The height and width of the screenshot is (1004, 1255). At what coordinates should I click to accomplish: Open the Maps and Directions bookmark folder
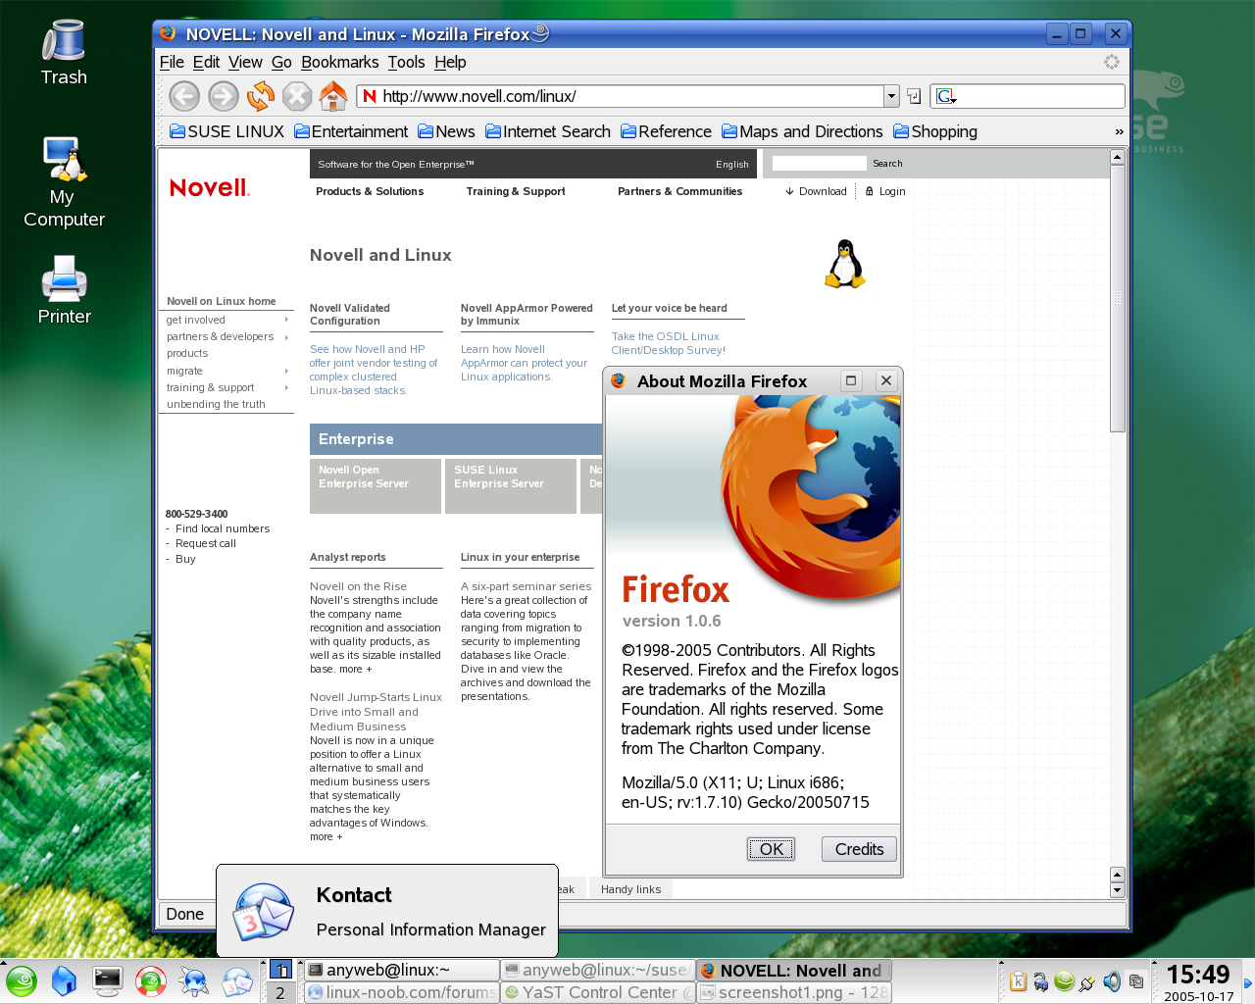click(x=802, y=131)
